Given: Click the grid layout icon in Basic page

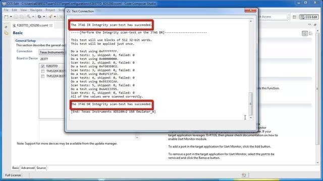Looking at the screenshot, I should (x=305, y=34).
